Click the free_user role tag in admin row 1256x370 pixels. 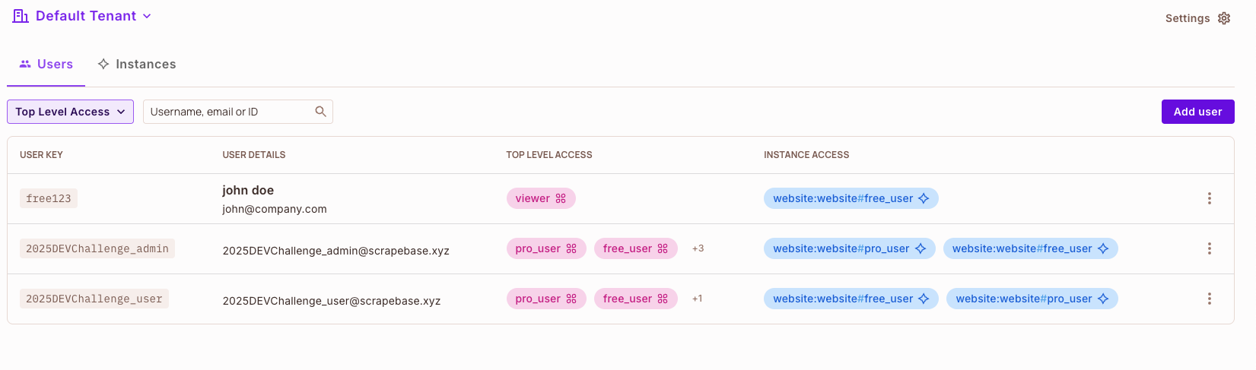click(x=636, y=248)
